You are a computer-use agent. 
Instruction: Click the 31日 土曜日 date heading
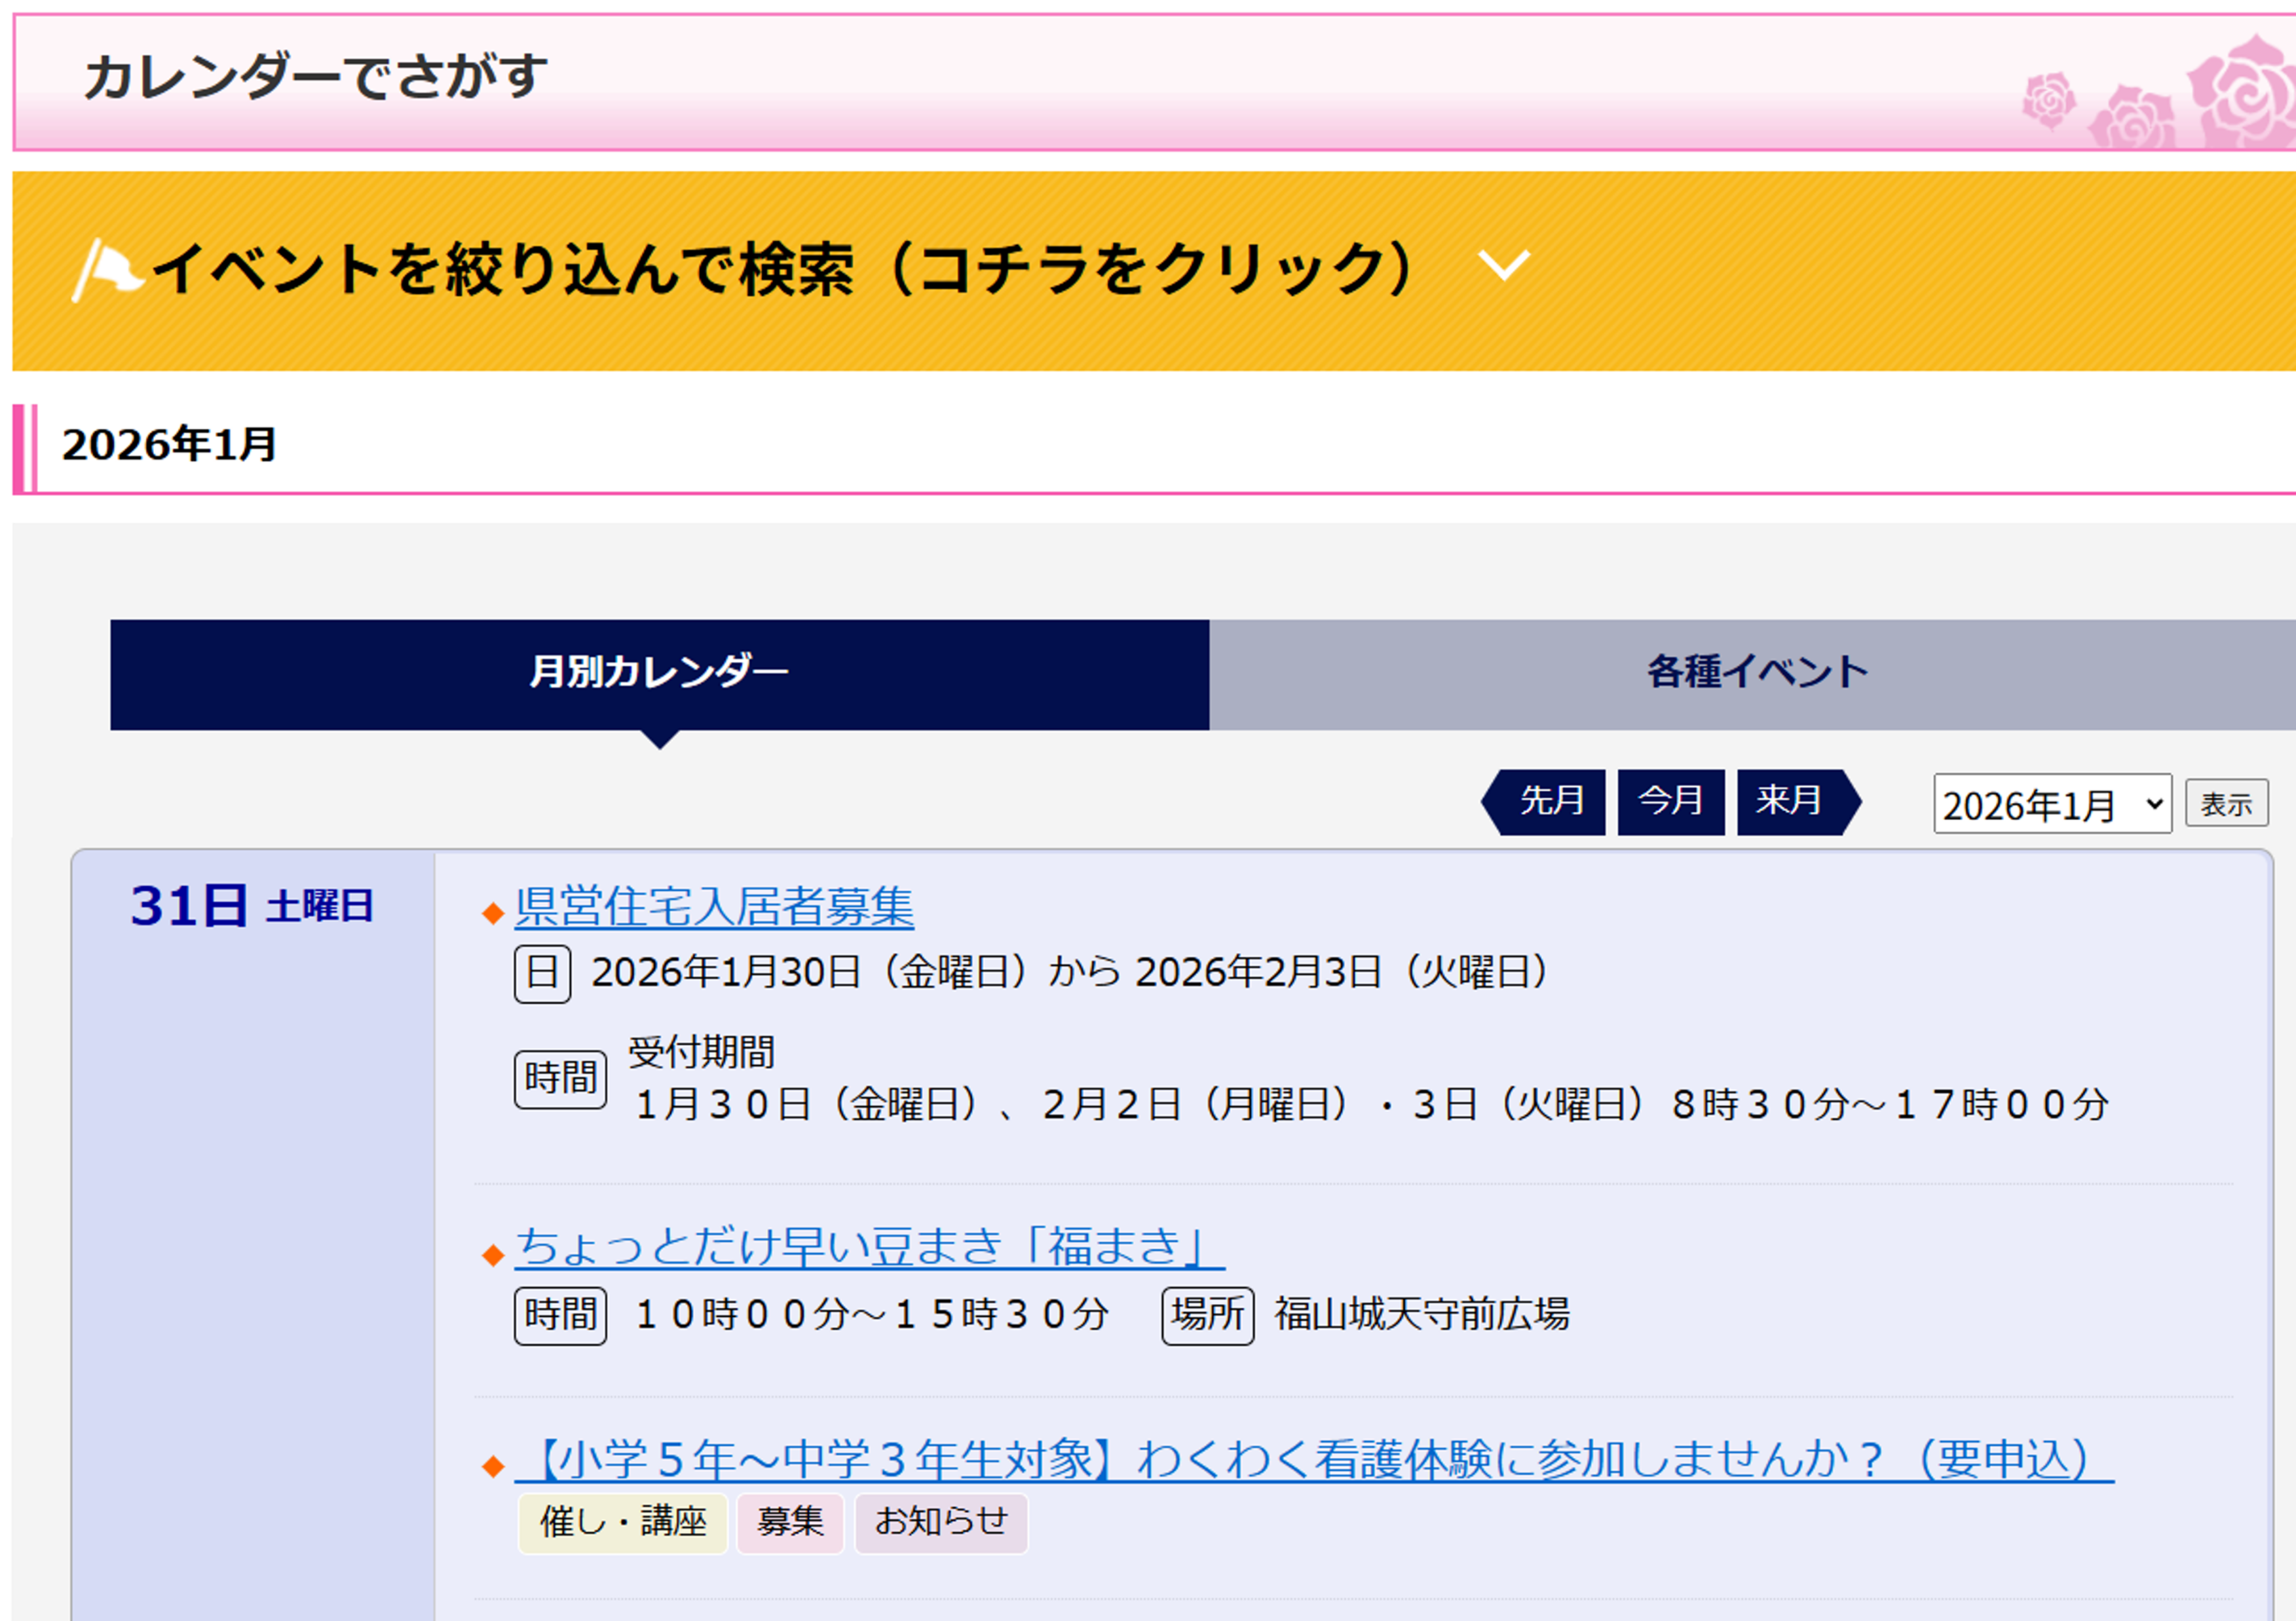click(x=251, y=907)
